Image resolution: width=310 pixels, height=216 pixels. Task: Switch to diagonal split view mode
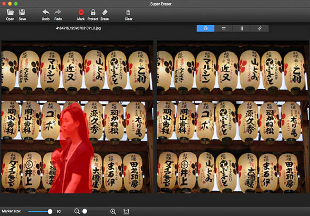click(x=260, y=28)
